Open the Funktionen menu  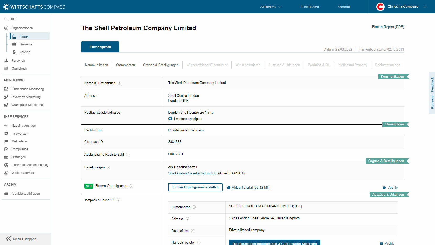[x=309, y=7]
